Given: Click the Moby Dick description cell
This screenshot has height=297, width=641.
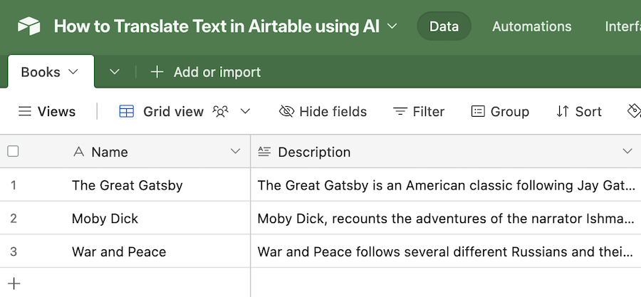Looking at the screenshot, I should pyautogui.click(x=446, y=218).
